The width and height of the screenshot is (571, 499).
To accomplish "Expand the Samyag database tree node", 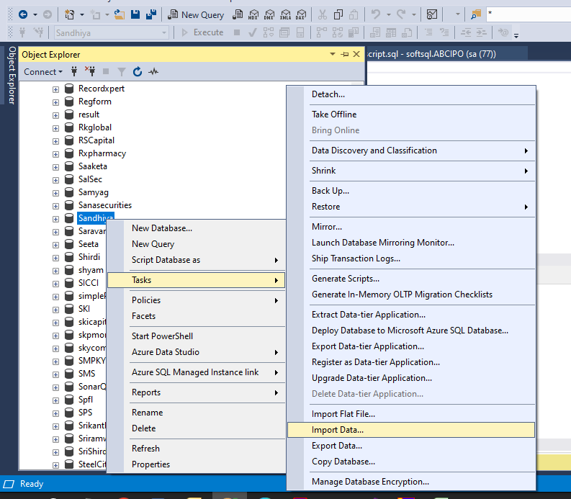I will [x=55, y=192].
